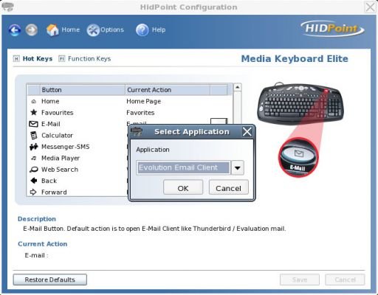Select the Messenger-SMS icon row
378x295 pixels.
(x=77, y=147)
